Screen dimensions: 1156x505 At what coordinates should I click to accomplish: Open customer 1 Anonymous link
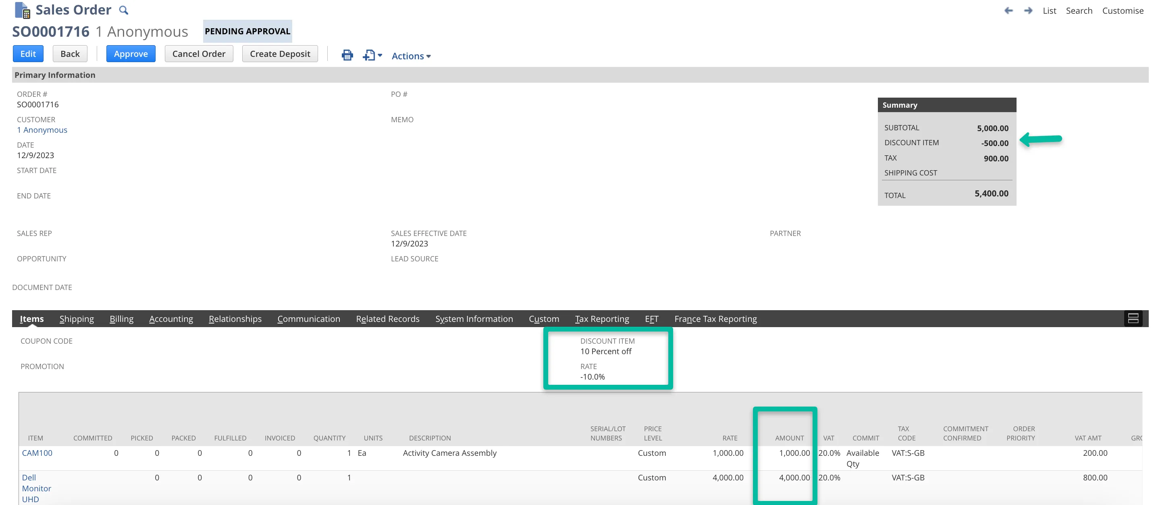coord(42,130)
